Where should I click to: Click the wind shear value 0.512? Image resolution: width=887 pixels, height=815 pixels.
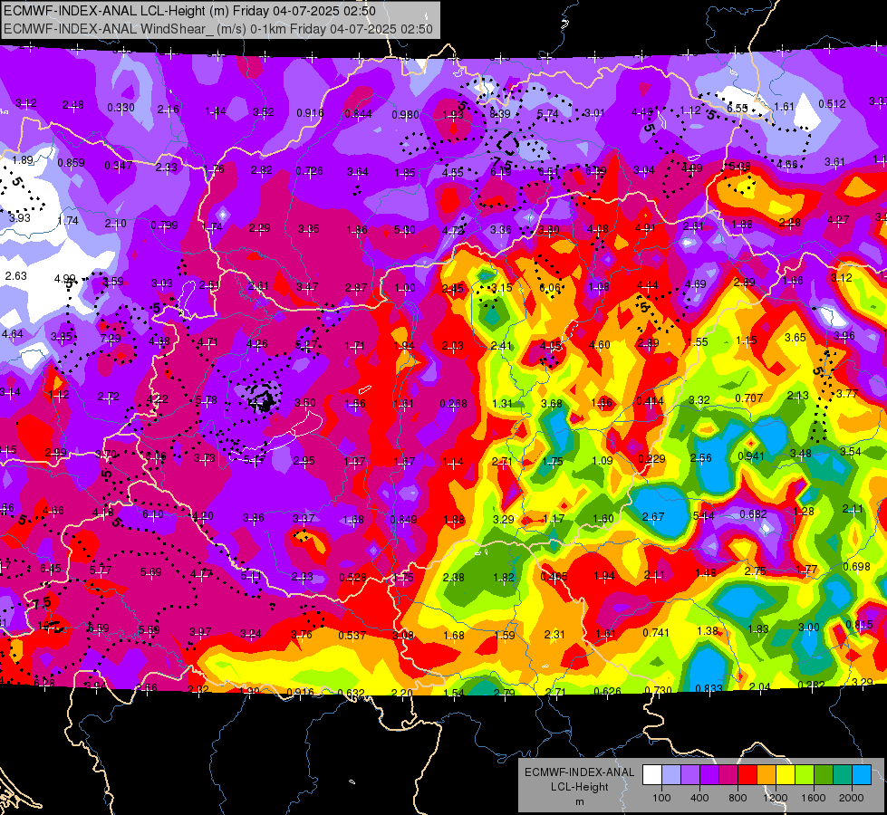click(x=832, y=103)
